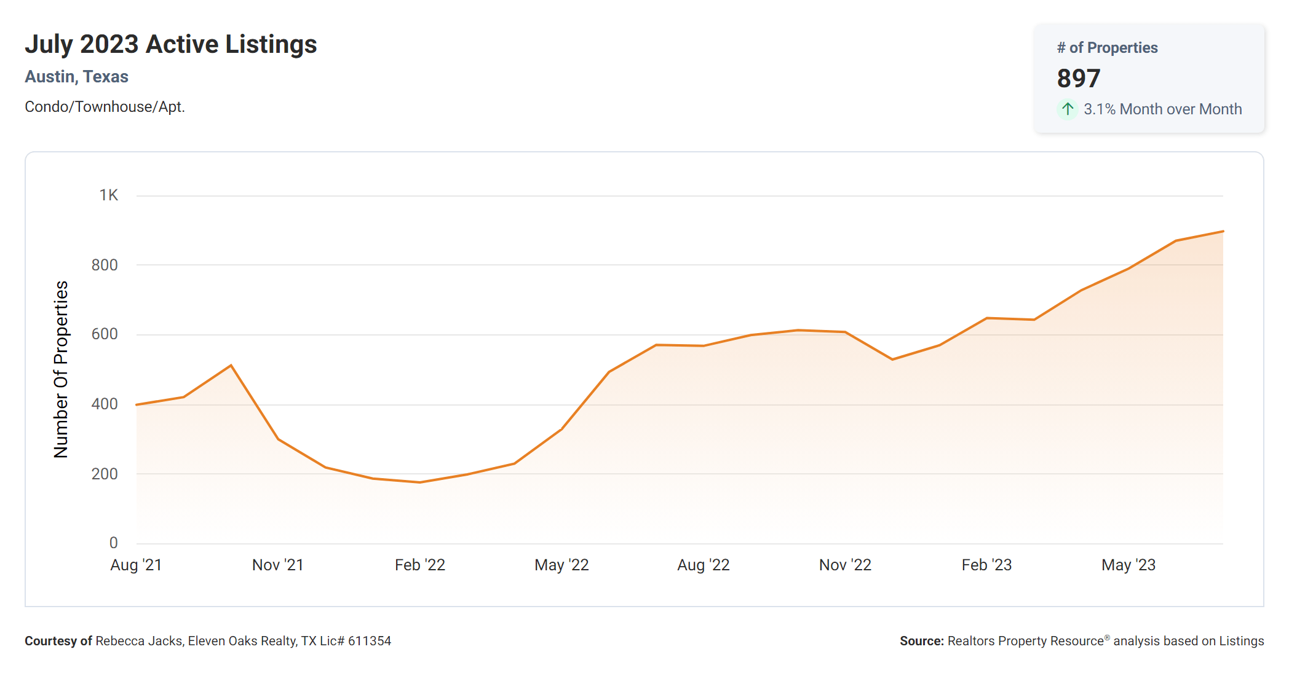Click the Austin, Texas subtitle

(x=76, y=77)
